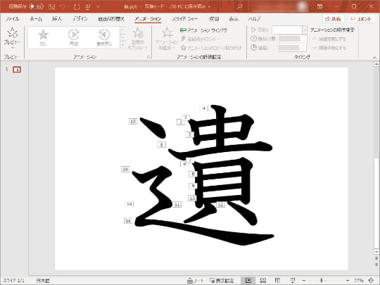This screenshot has width=380, height=285.
Task: Switch to Normal view icon
Action: coord(248,281)
